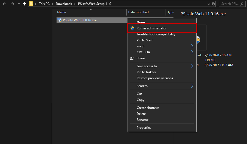Image resolution: width=247 pixels, height=144 pixels.
Task: Click the Share arrow icon
Action: pos(132,58)
